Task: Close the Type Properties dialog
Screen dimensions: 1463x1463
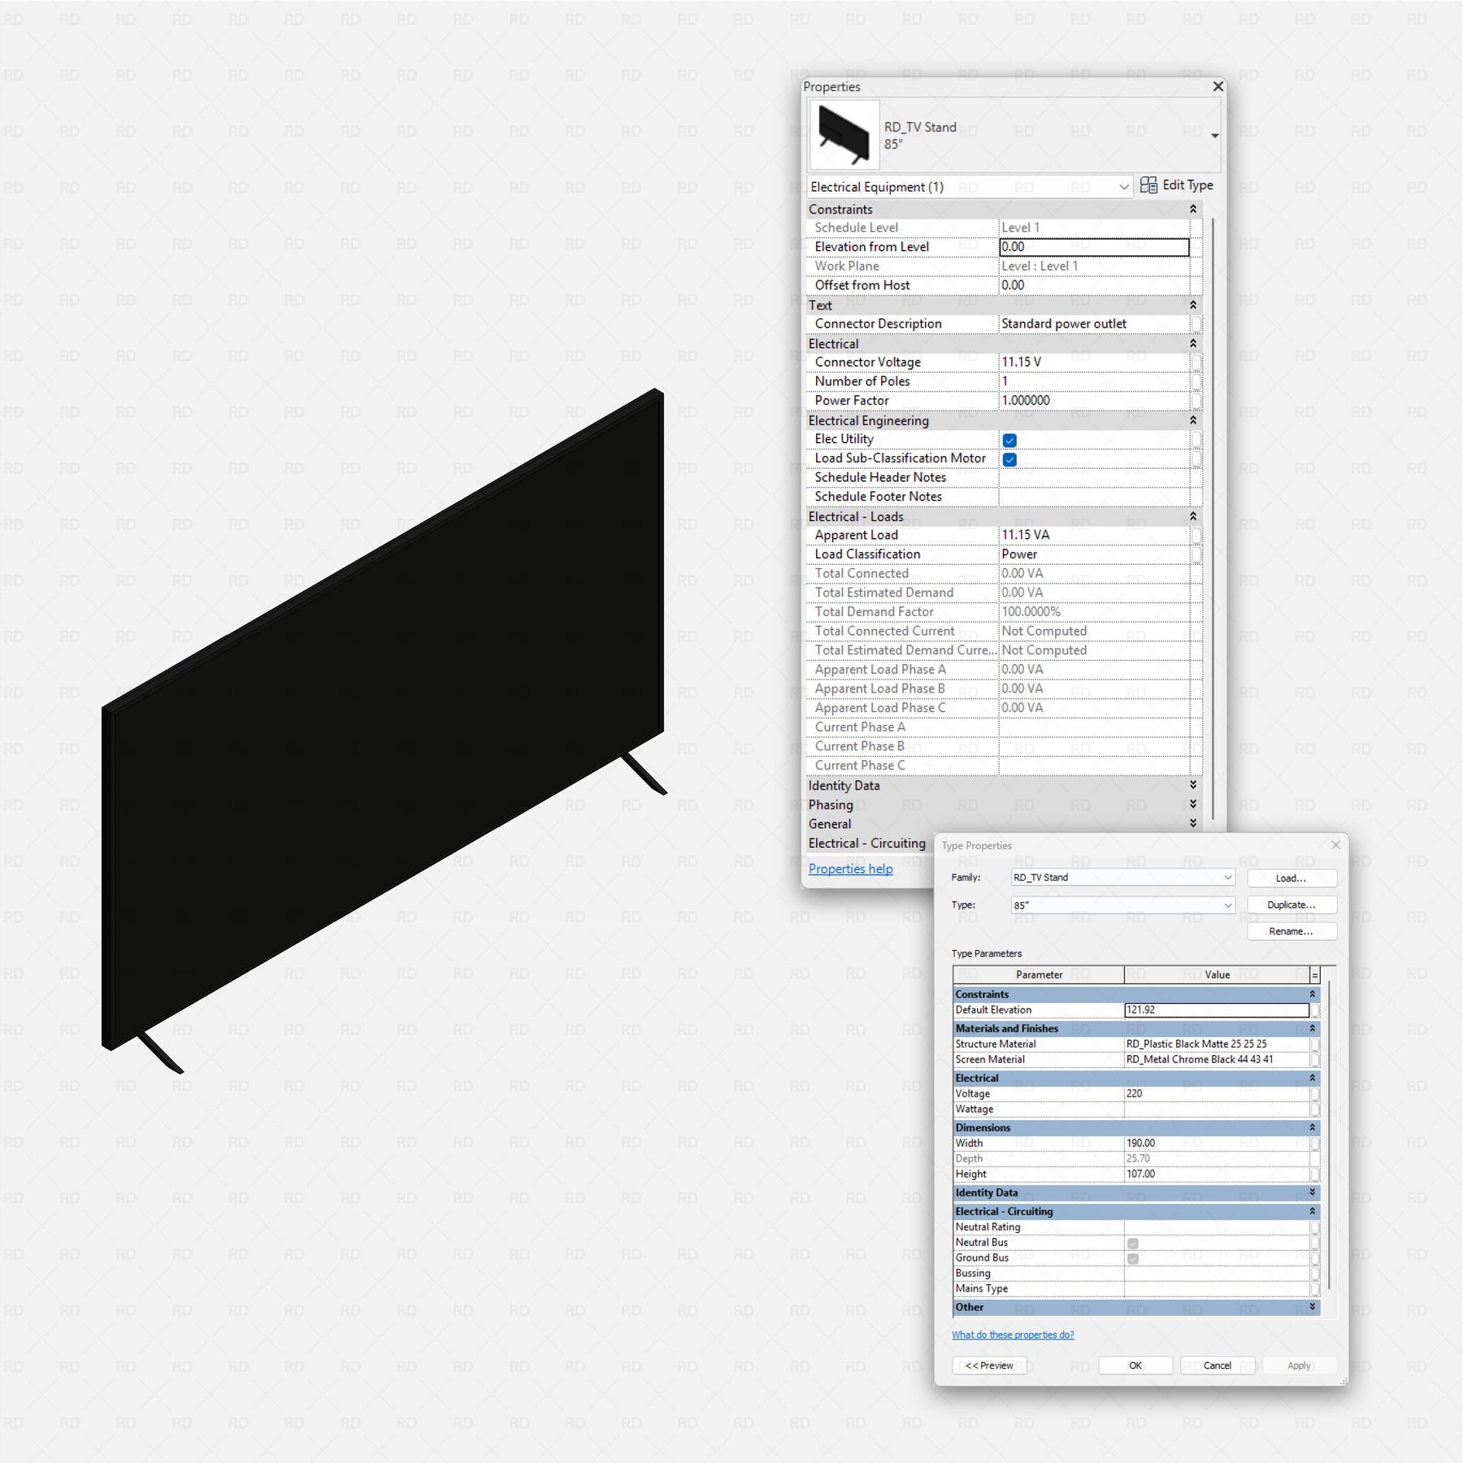Action: coord(1335,845)
